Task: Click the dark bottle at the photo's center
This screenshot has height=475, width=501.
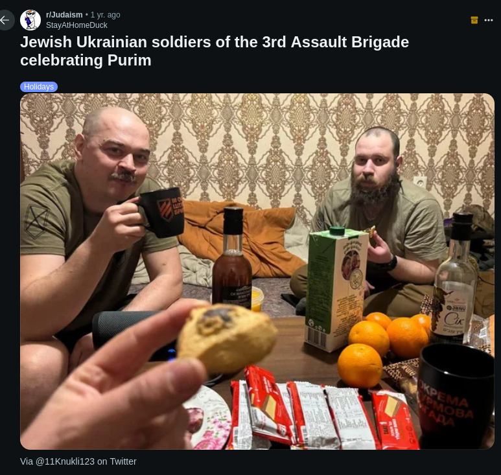Action: [232, 259]
